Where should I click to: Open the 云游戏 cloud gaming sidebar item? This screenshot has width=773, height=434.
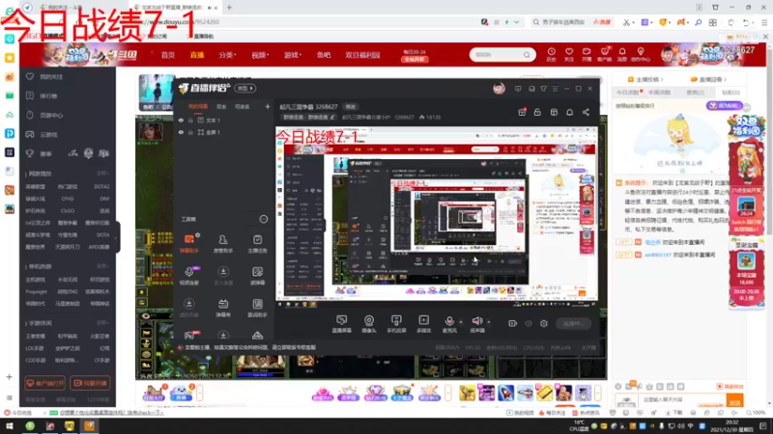(x=48, y=134)
